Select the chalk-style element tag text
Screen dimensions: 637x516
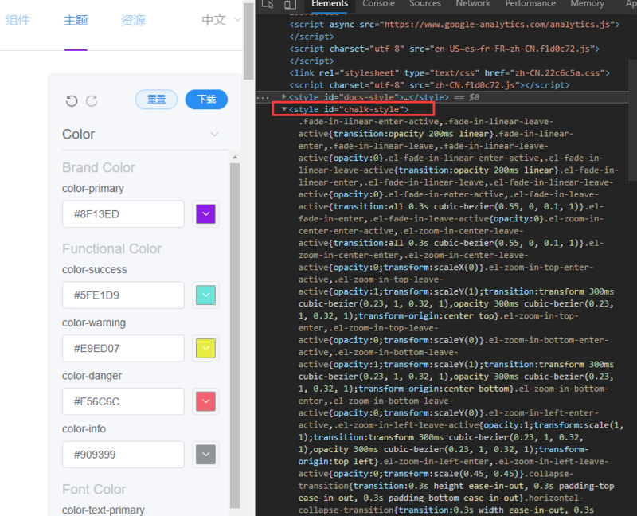click(349, 109)
